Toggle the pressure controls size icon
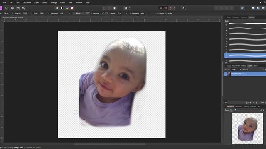 pyautogui.click(x=87, y=13)
